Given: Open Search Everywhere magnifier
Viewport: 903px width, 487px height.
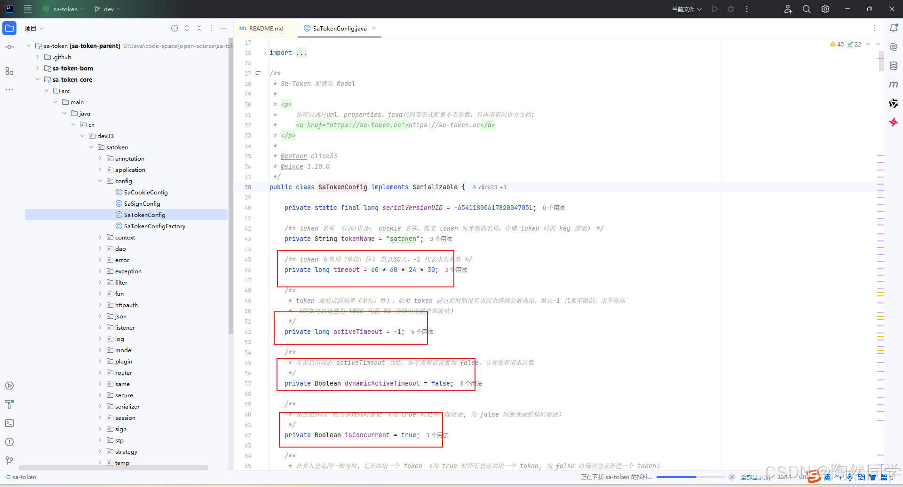Looking at the screenshot, I should coord(807,9).
